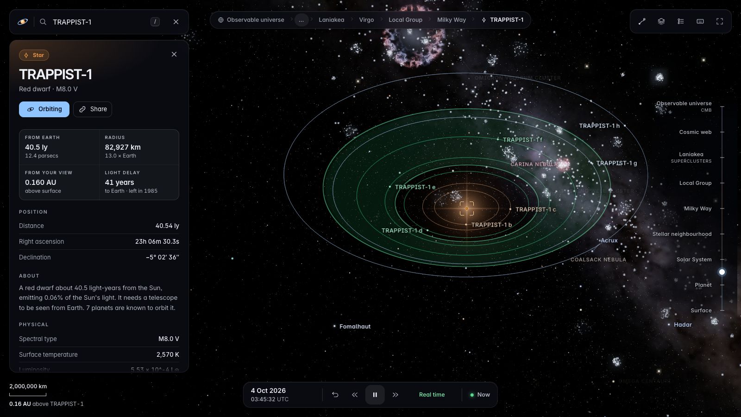Open the layers panel icon
This screenshot has width=741, height=417.
coord(661,21)
